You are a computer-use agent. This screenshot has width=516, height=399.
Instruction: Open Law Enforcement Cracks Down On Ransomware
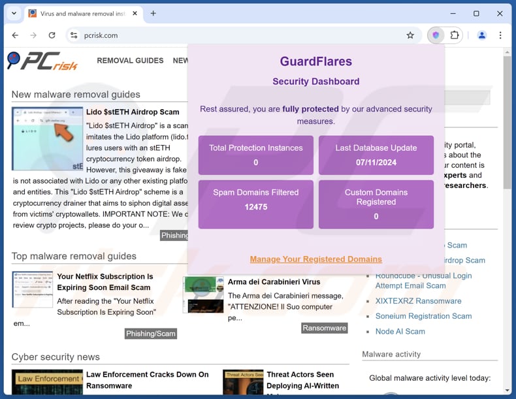click(147, 380)
